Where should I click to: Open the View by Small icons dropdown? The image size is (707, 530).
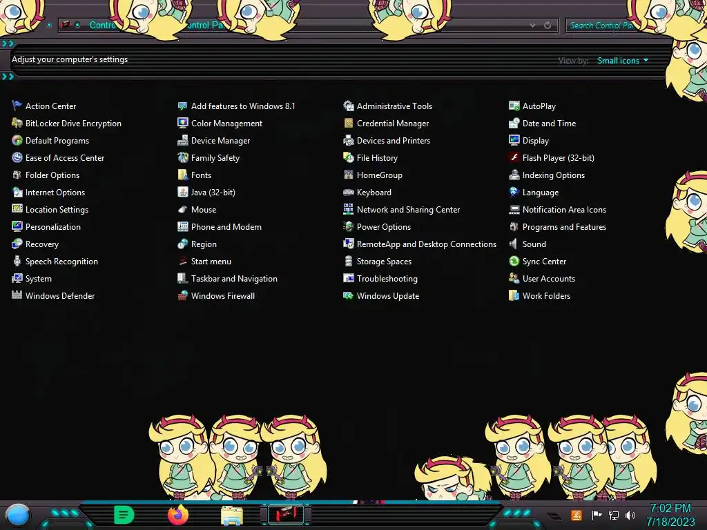coord(623,61)
